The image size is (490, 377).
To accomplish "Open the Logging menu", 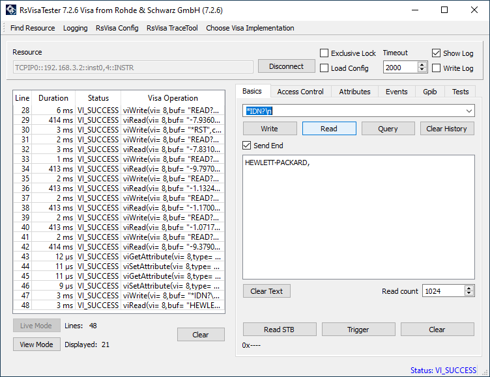I will 76,28.
